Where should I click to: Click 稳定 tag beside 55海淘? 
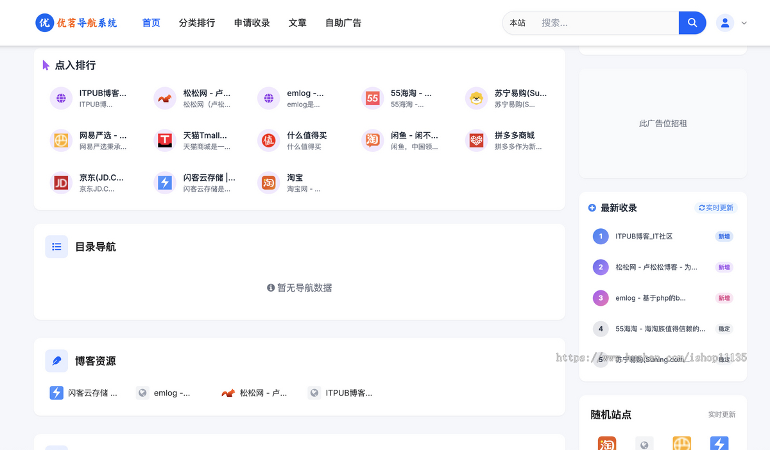[x=724, y=329]
